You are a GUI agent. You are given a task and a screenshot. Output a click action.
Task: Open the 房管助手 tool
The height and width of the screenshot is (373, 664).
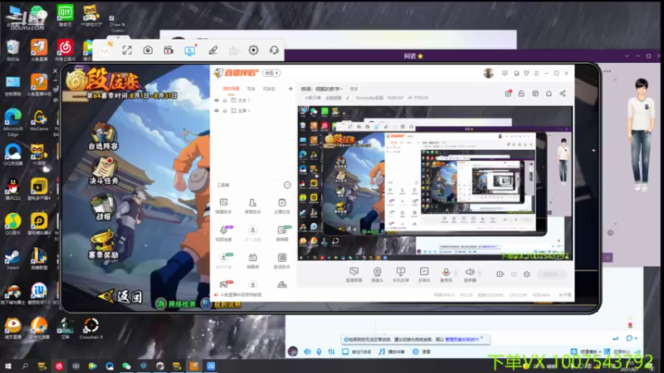[x=253, y=206]
